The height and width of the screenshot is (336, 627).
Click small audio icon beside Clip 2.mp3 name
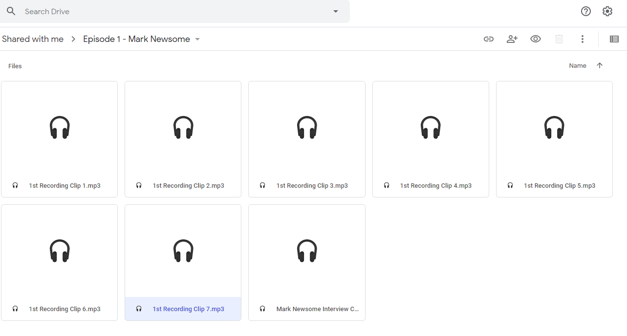(x=139, y=186)
